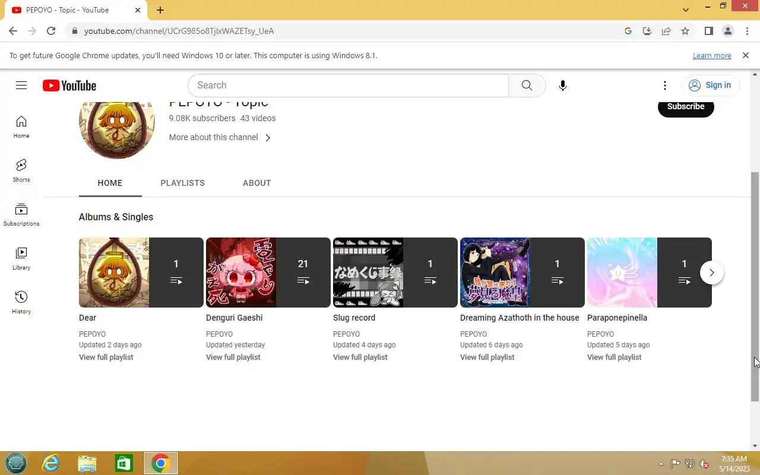View full playlist for Slug record
Image resolution: width=760 pixels, height=475 pixels.
[360, 357]
